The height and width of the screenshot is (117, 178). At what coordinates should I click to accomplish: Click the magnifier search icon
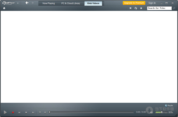174,8
